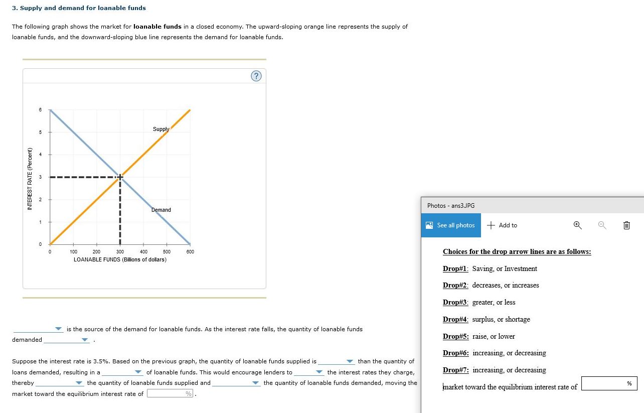Select the zoom out magnifier in Photos toolbar
The width and height of the screenshot is (644, 413).
601,225
